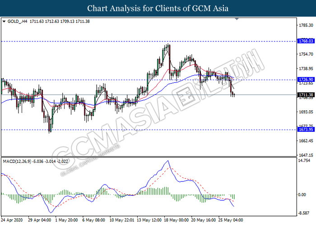Screen dimensions: 316x225
Task: Select the 1726.90 level price label
Action: pos(306,80)
